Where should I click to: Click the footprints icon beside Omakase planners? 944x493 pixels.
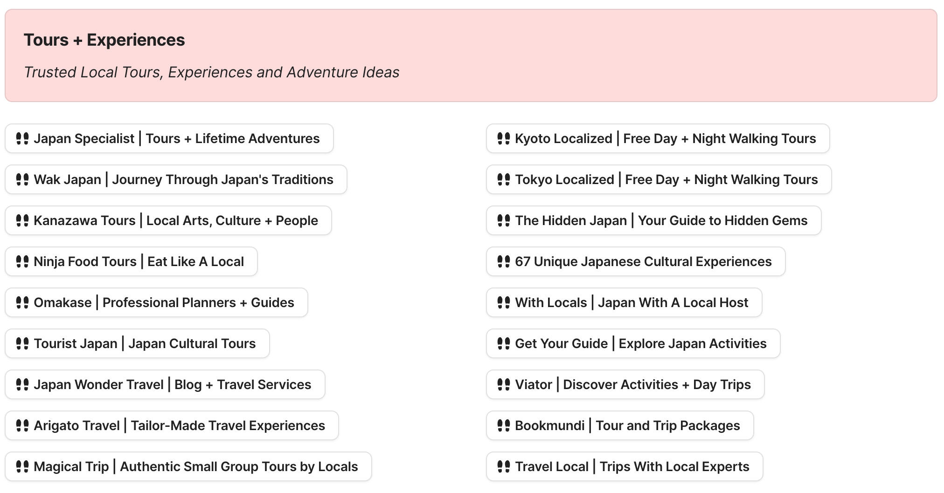21,302
